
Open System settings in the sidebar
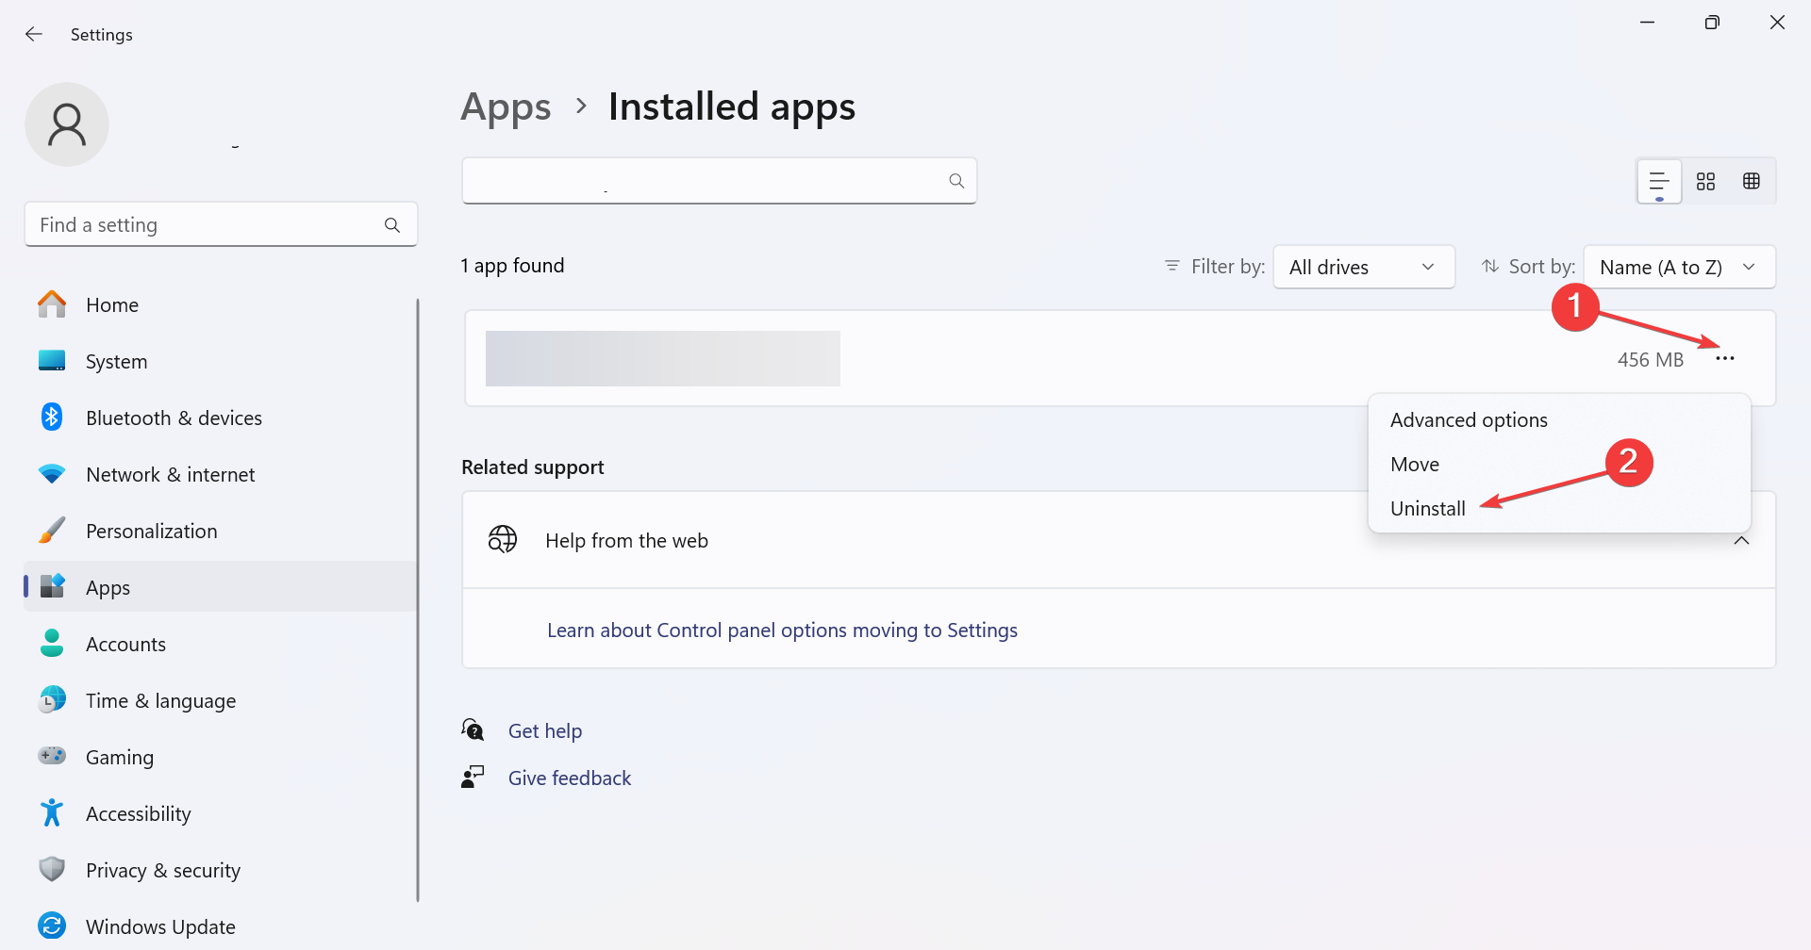[221, 361]
